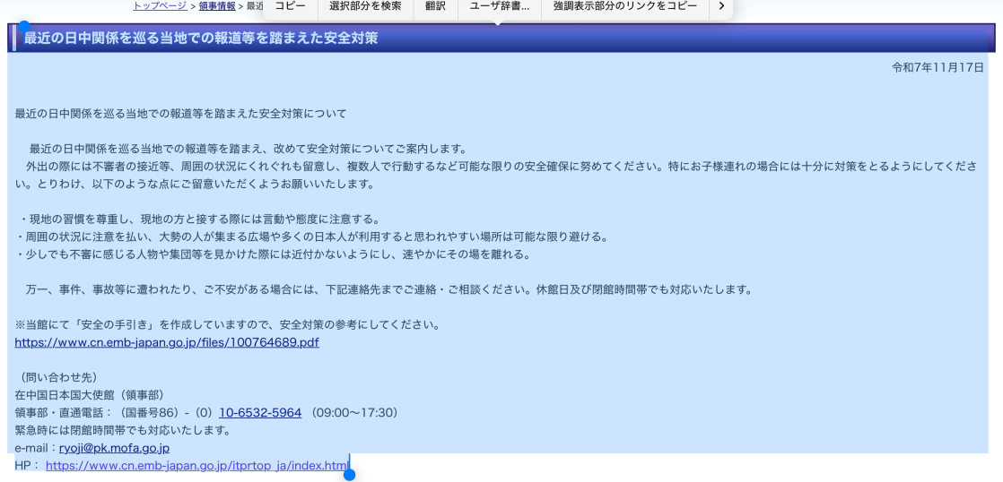Viewport: 1003px width, 482px height.
Task: Open the 100764689.pdf safety guide link
Action: tap(167, 342)
